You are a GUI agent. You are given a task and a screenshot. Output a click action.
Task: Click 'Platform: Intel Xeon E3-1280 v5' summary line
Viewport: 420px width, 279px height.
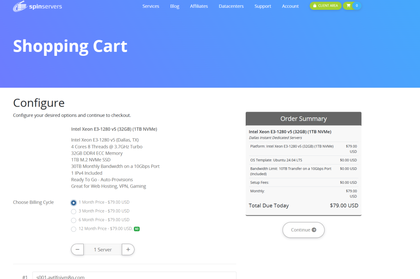click(x=292, y=146)
